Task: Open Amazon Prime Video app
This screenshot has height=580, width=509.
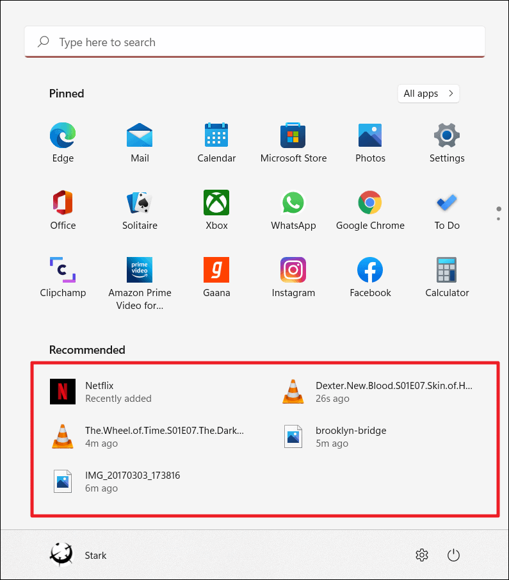Action: [x=140, y=283]
